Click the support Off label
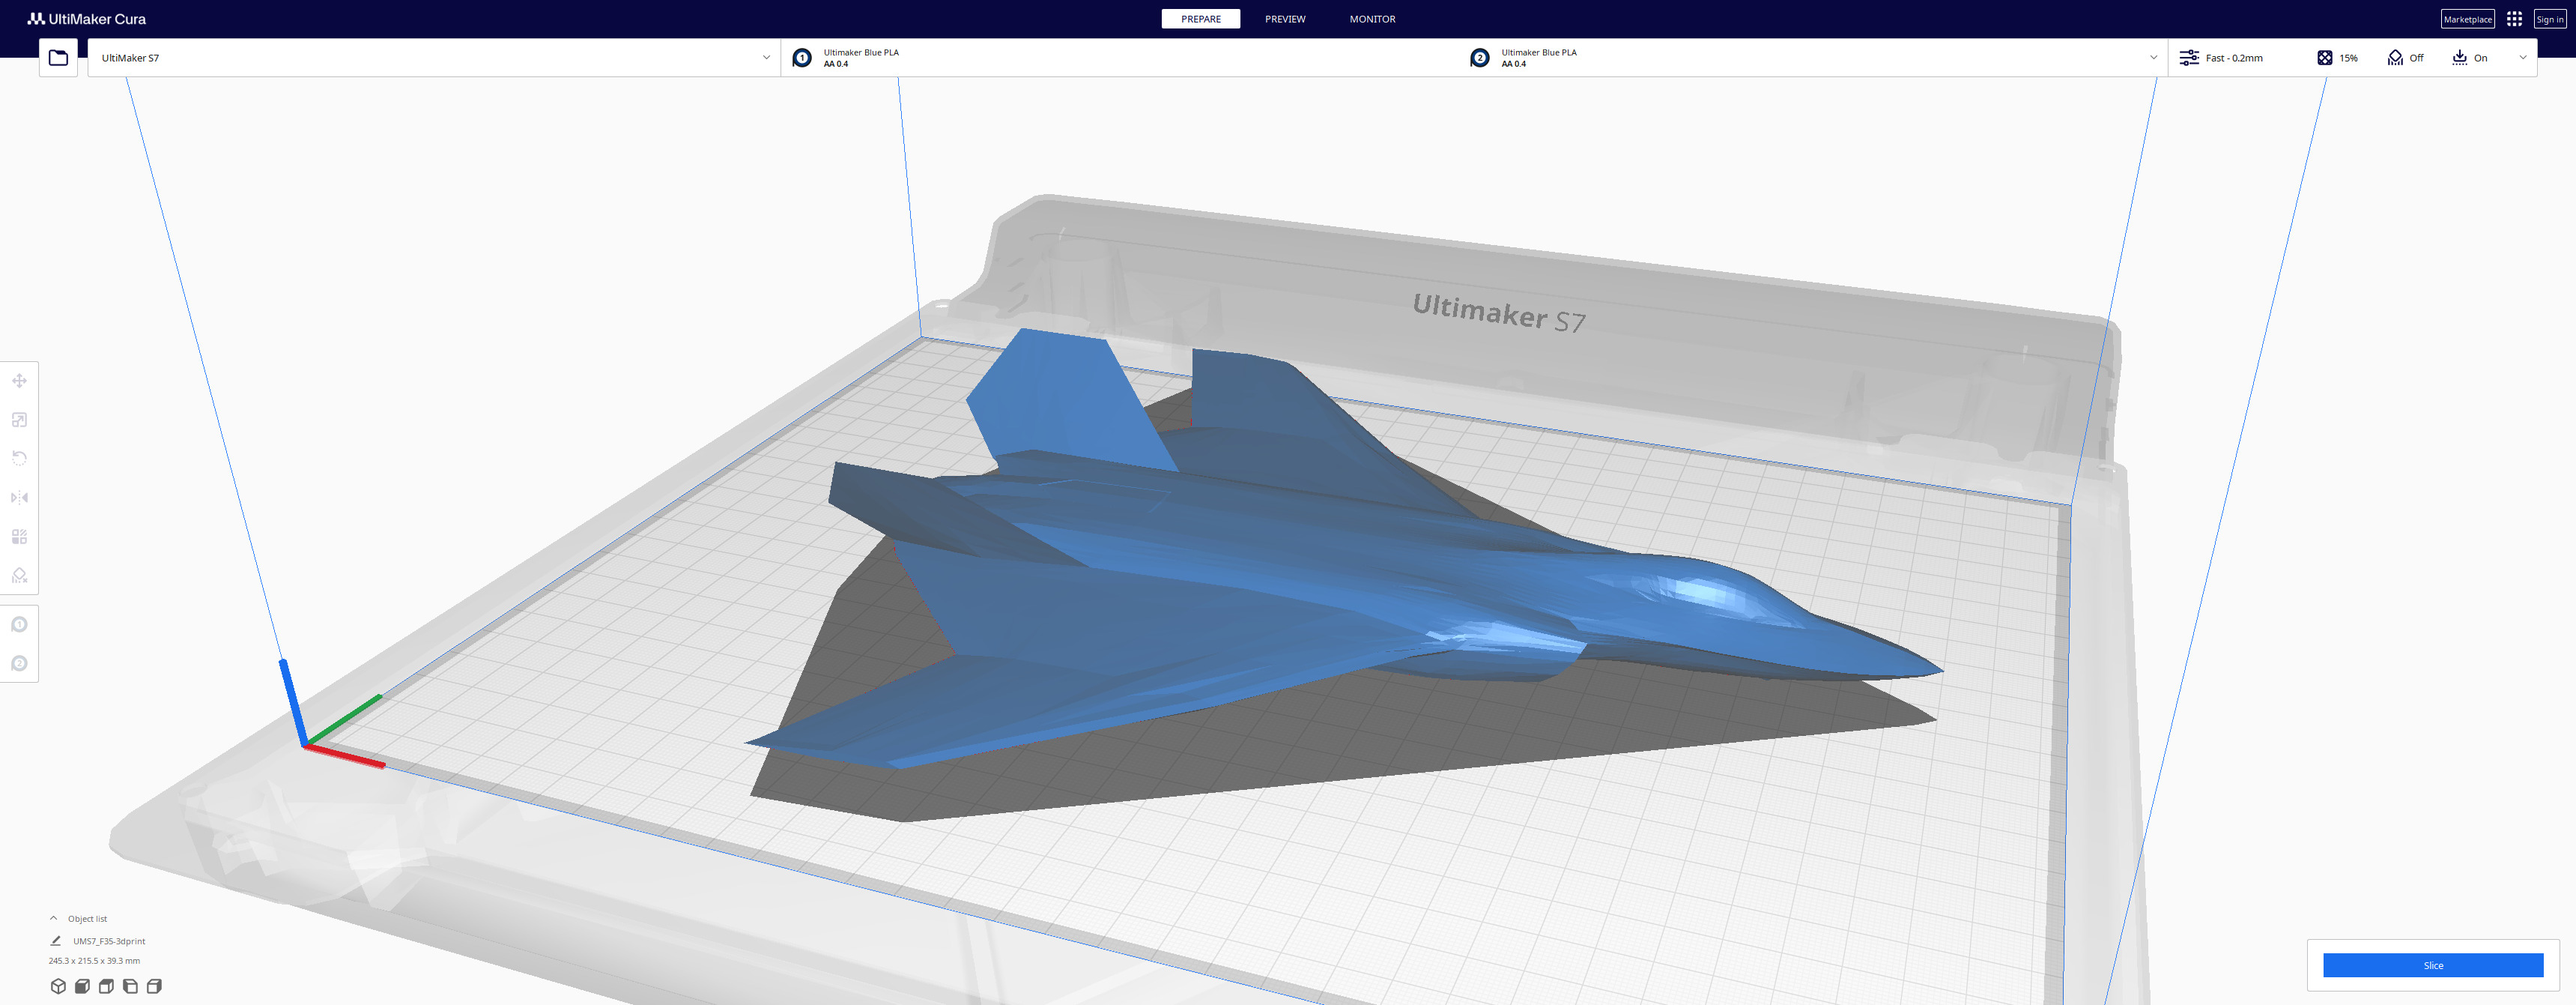The height and width of the screenshot is (1005, 2576). [x=2416, y=58]
